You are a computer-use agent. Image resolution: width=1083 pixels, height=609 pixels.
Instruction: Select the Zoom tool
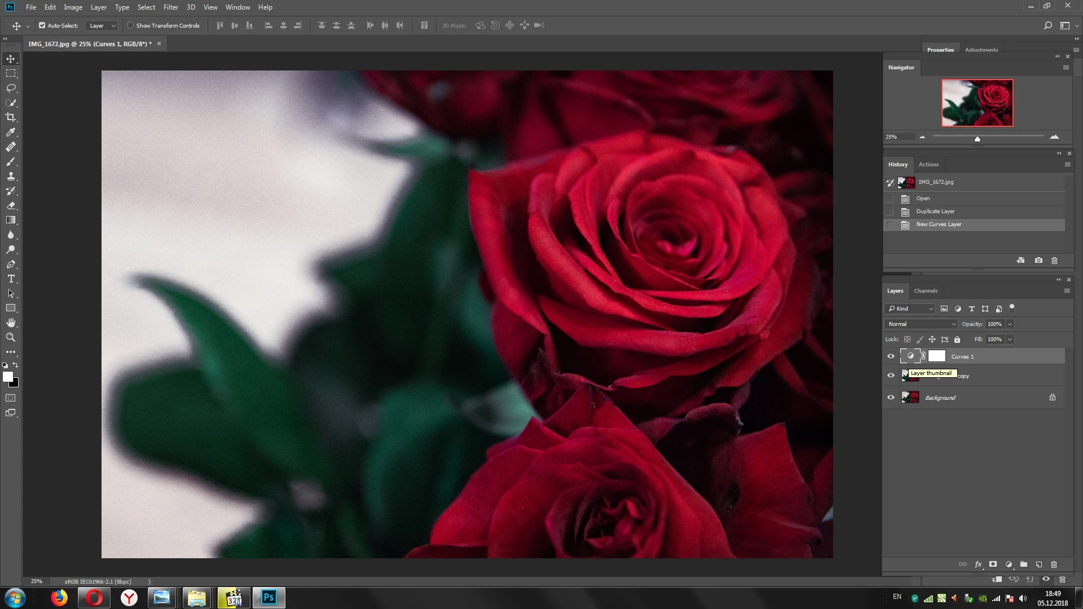11,337
